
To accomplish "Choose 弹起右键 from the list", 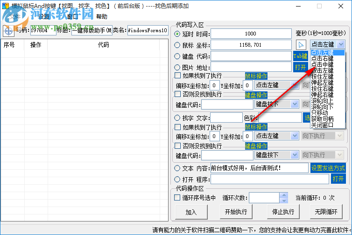I will 328,95.
